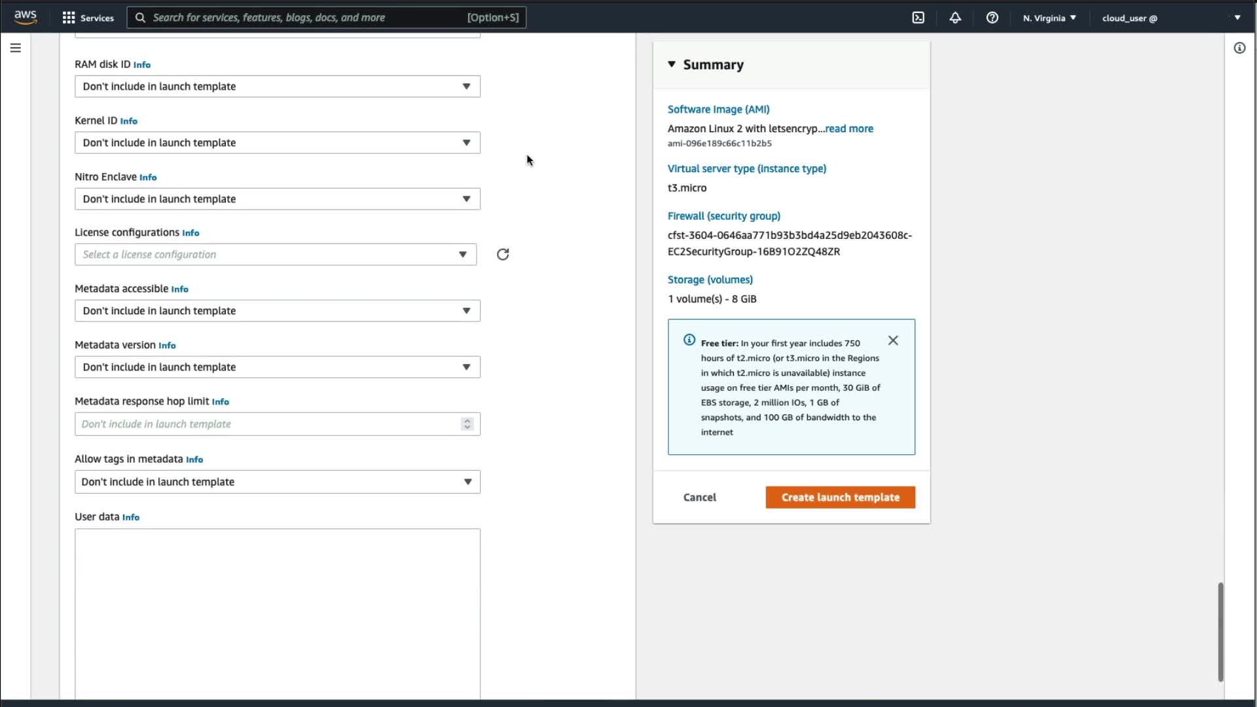Expand the Metadata version dropdown
1257x707 pixels.
(x=277, y=367)
